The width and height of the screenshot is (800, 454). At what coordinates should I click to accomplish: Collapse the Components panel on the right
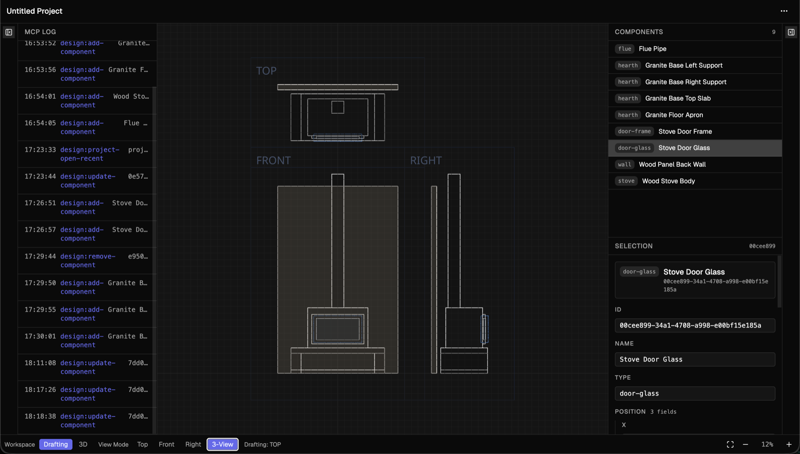point(791,32)
